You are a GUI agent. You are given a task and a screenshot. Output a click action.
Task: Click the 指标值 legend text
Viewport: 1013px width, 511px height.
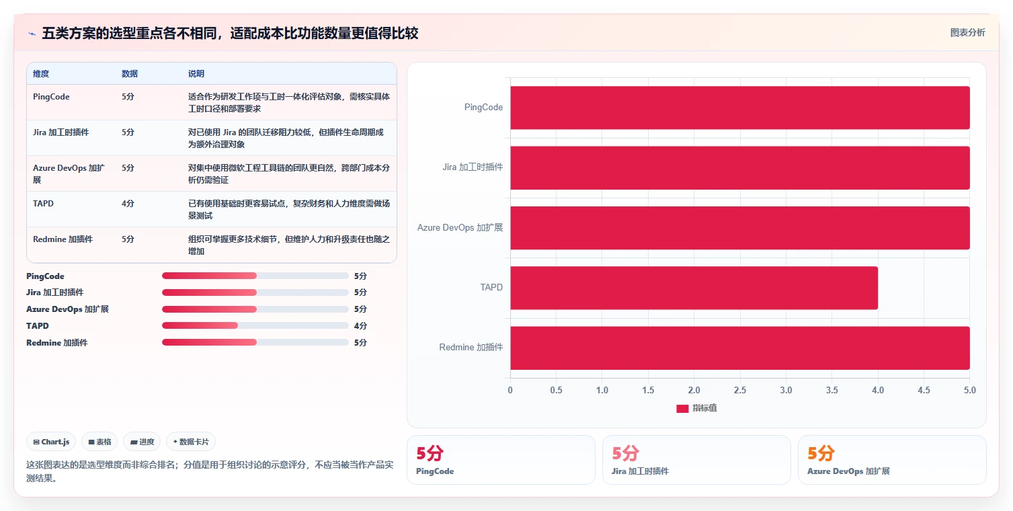(704, 409)
